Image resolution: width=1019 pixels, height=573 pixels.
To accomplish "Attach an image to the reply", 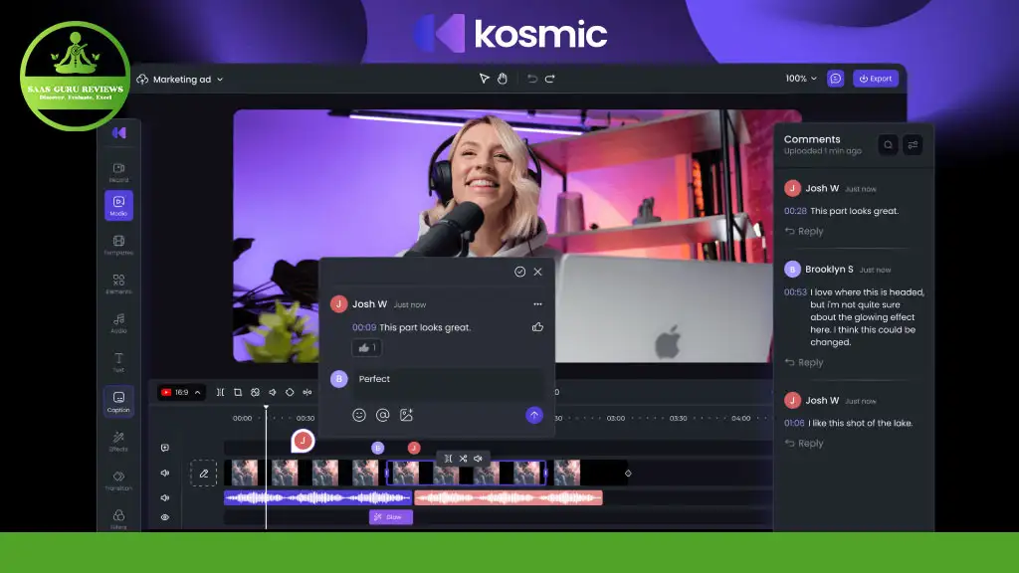I will point(406,415).
